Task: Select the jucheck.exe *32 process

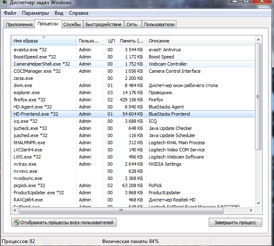Action: (x=133, y=128)
